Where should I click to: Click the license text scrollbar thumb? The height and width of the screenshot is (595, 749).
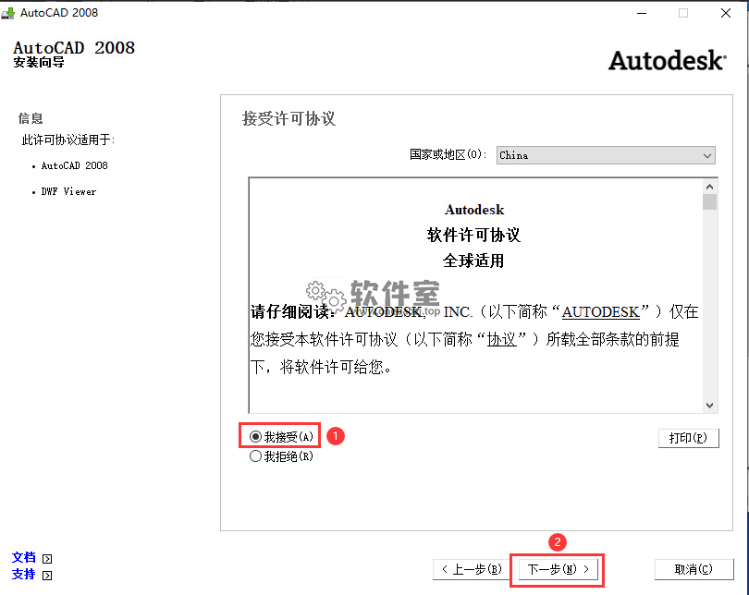710,201
